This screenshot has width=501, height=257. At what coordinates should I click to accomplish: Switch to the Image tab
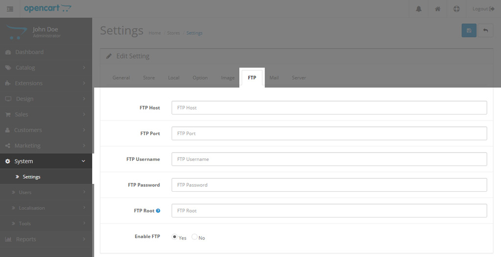pyautogui.click(x=228, y=78)
